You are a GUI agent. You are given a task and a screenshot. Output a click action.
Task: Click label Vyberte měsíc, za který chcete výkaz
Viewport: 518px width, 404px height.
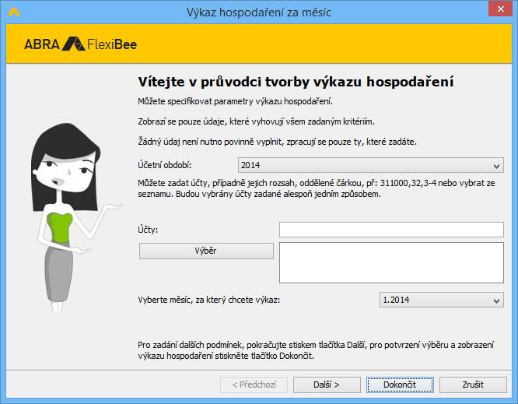208,300
